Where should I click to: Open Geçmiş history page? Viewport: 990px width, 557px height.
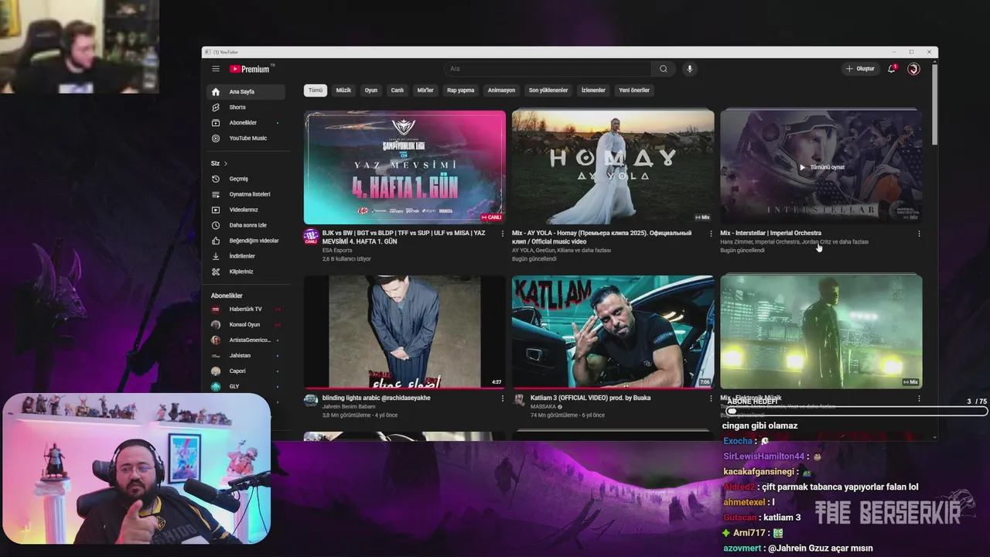[246, 179]
